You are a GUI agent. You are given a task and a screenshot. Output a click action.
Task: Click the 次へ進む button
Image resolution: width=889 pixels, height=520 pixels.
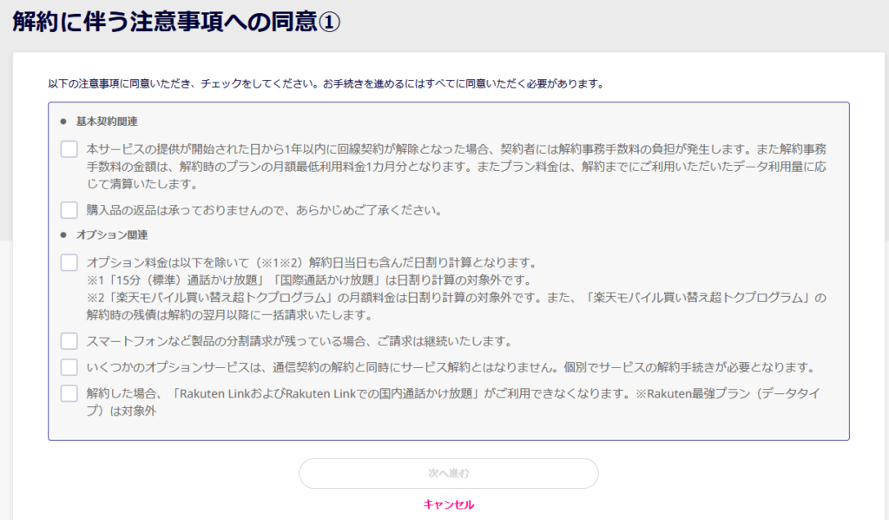(449, 473)
